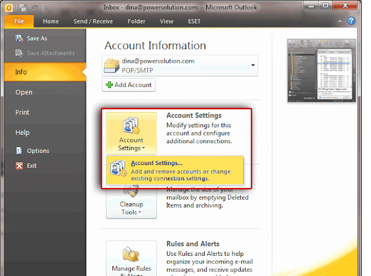
Task: Click the Add Account button
Action: pos(129,85)
